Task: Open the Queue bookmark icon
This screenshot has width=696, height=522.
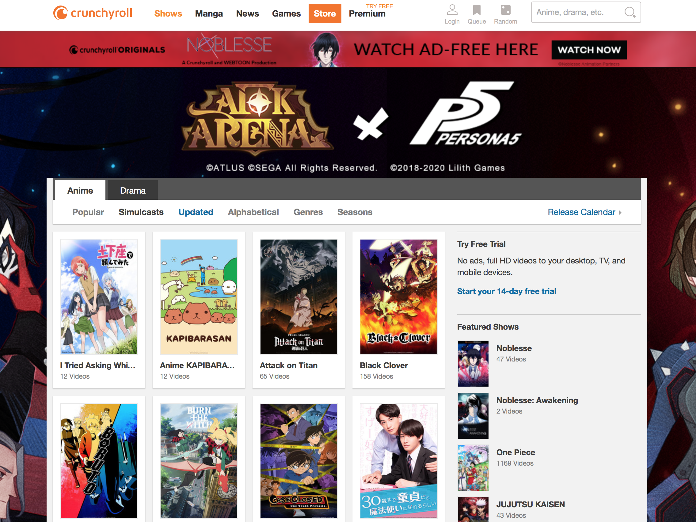Action: tap(476, 10)
